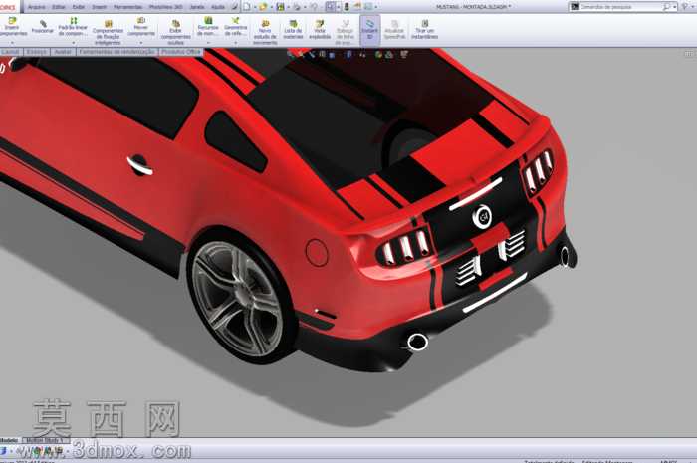This screenshot has width=697, height=463.
Task: Expand the Geometria de referência dropdown arrow
Action: (x=235, y=42)
